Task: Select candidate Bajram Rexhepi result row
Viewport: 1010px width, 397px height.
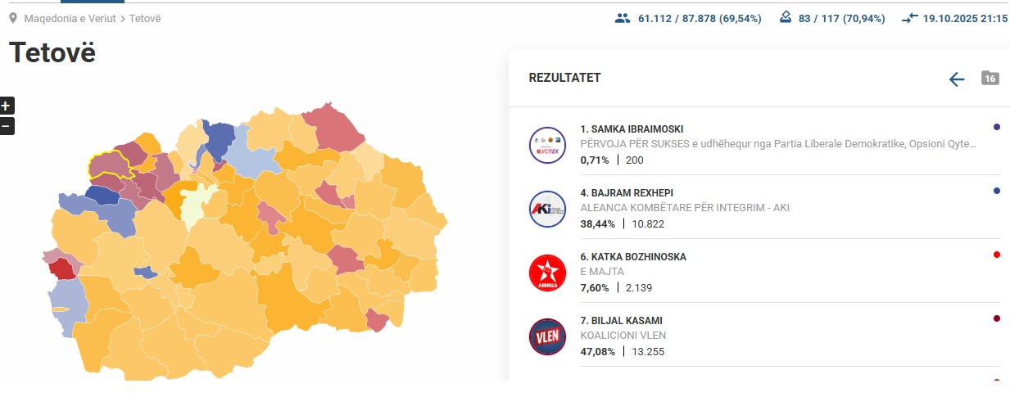Action: pyautogui.click(x=754, y=208)
